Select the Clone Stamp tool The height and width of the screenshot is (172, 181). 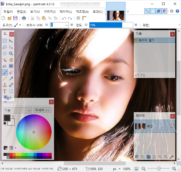pyautogui.click(x=5, y=85)
